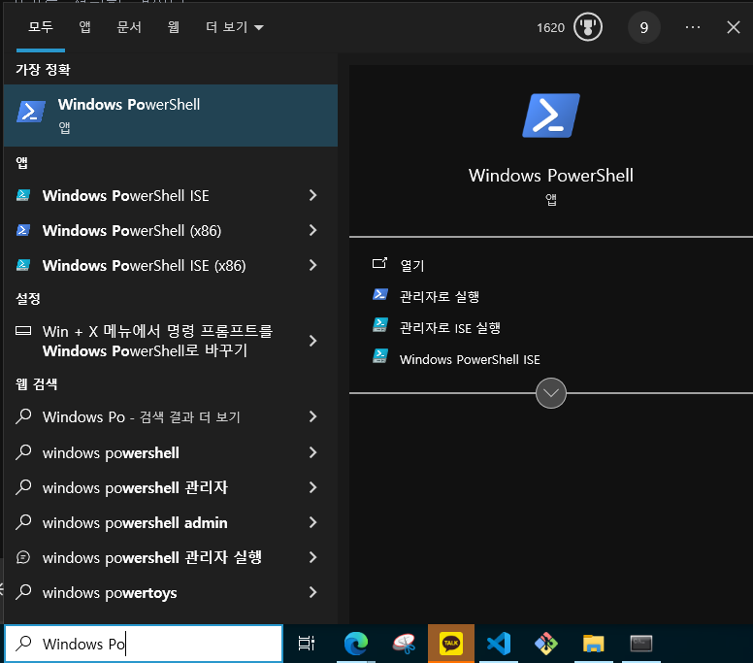Click the chat bubble icon beside 관리자 실행 suggestion
753x663 pixels.
click(x=23, y=557)
